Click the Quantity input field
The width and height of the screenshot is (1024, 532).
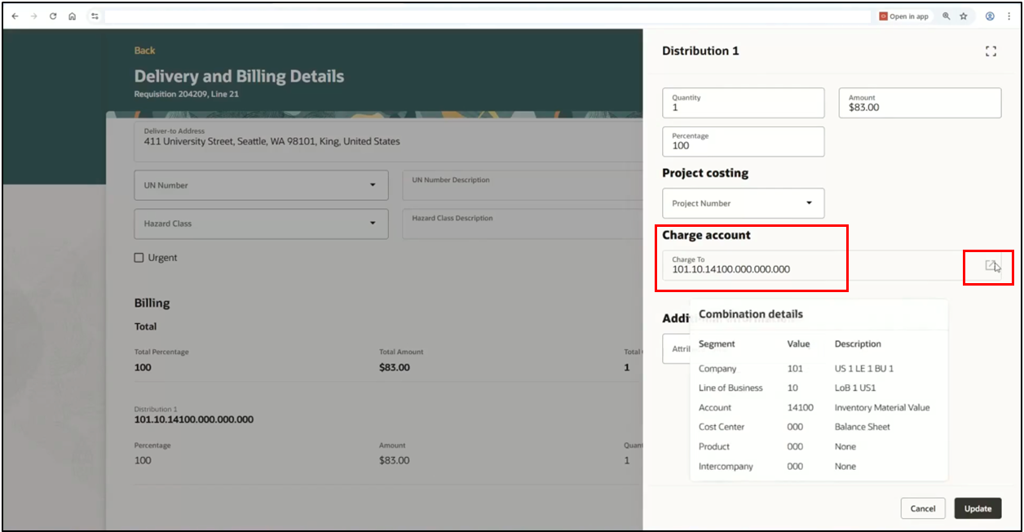[743, 103]
